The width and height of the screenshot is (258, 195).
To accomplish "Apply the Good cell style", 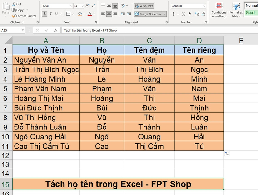I will (x=251, y=13).
